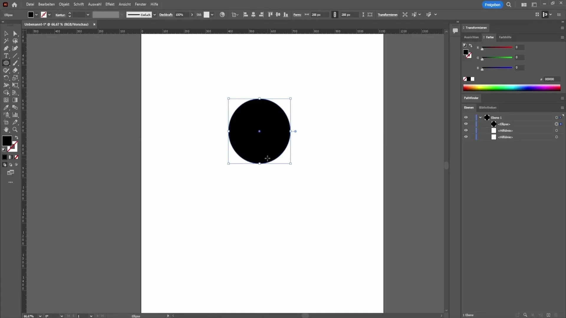Open Deckraft opacity dropdown

pyautogui.click(x=192, y=15)
